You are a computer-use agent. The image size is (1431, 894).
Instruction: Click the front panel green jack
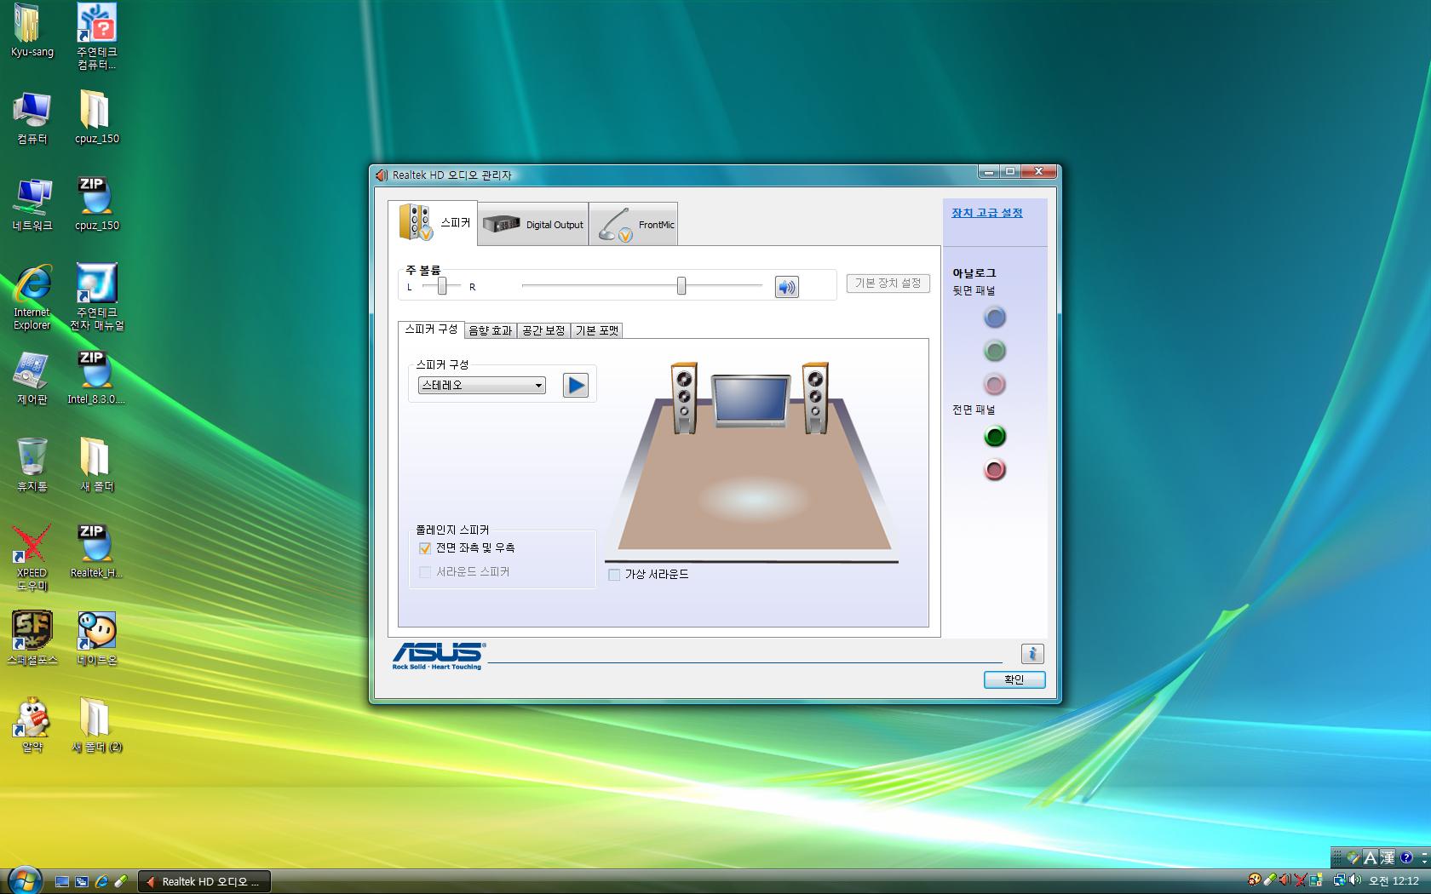click(994, 437)
